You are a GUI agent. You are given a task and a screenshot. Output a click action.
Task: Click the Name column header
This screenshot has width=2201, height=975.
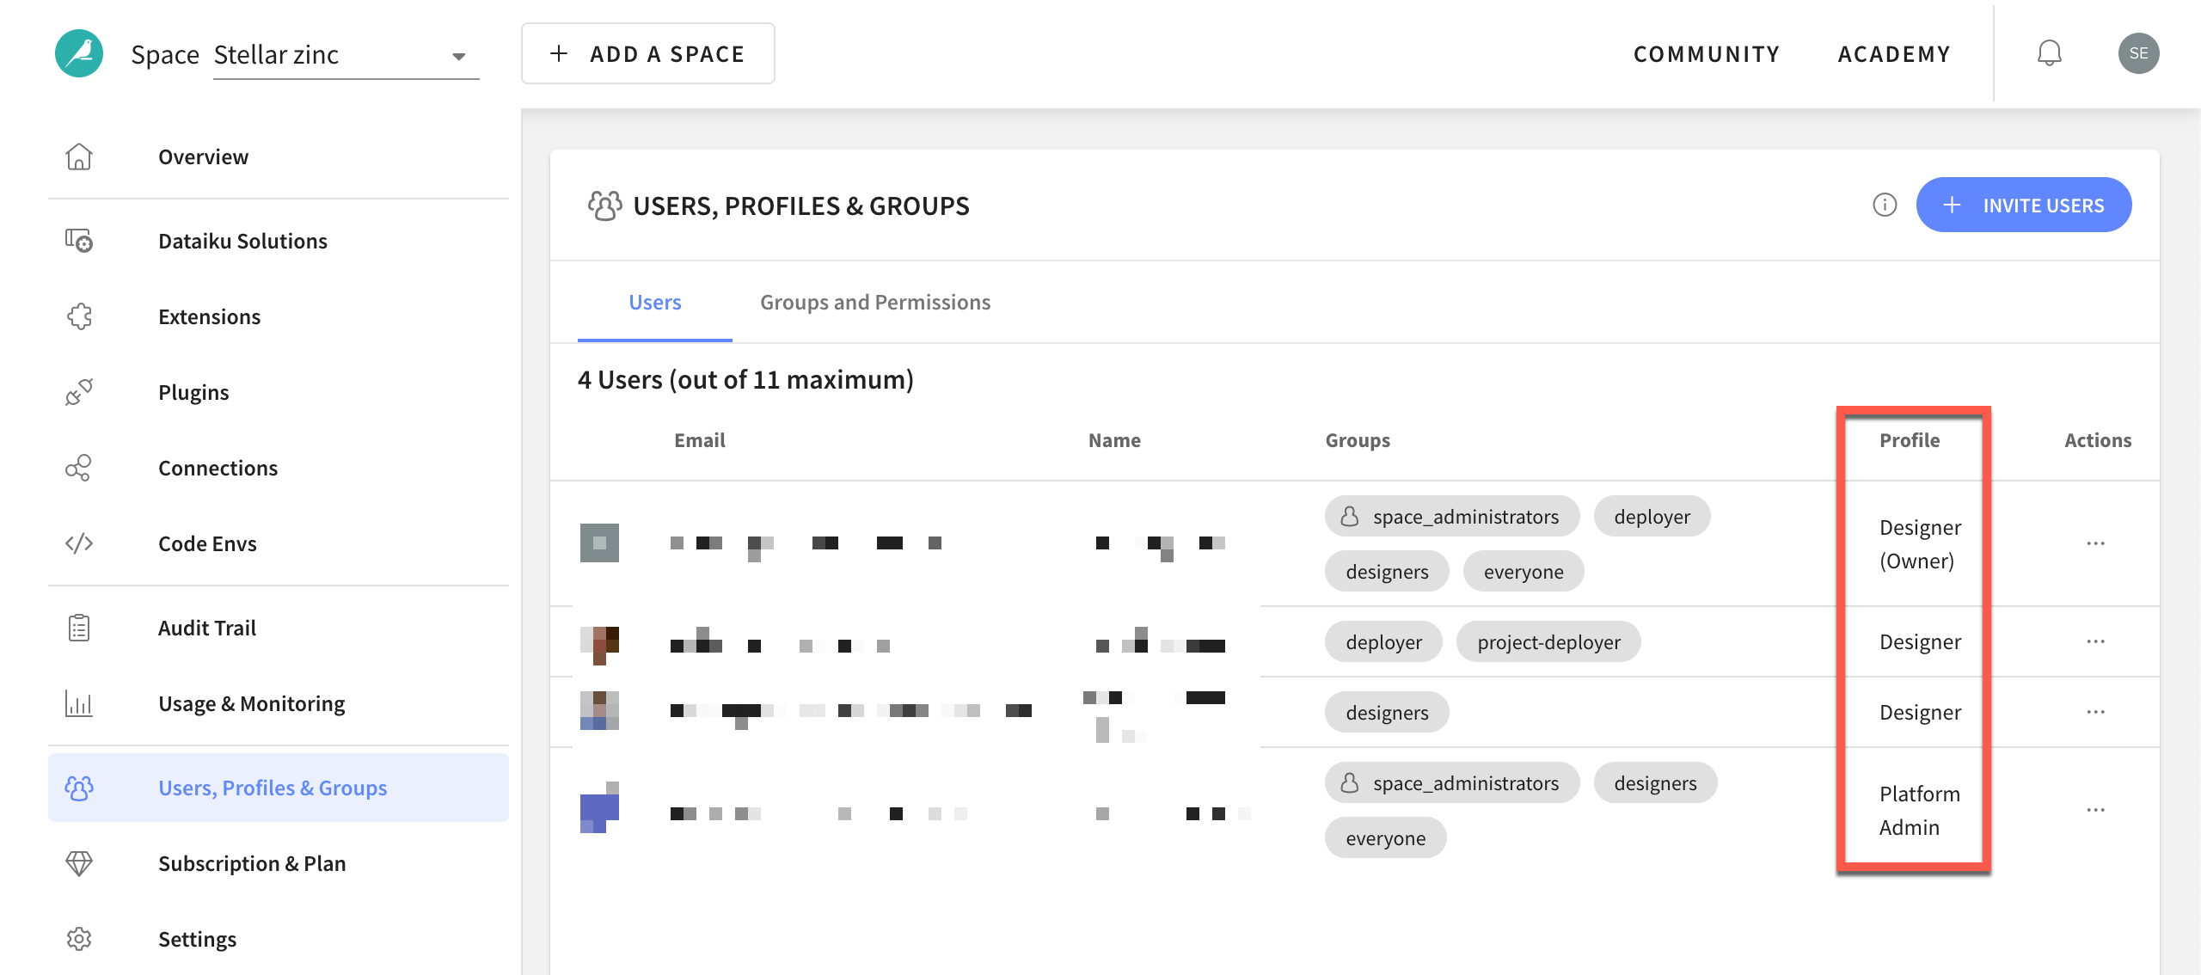(1114, 440)
